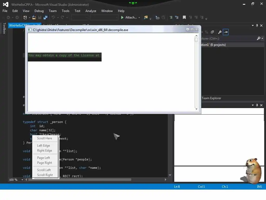
Task: Toggle the Solution Explorer auto-hide pin
Action: click(x=257, y=26)
